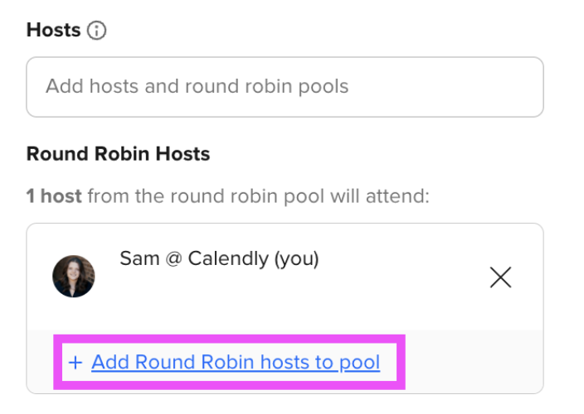584x414 pixels.
Task: Select the Sam @ Calendly (you) name
Action: (x=219, y=258)
